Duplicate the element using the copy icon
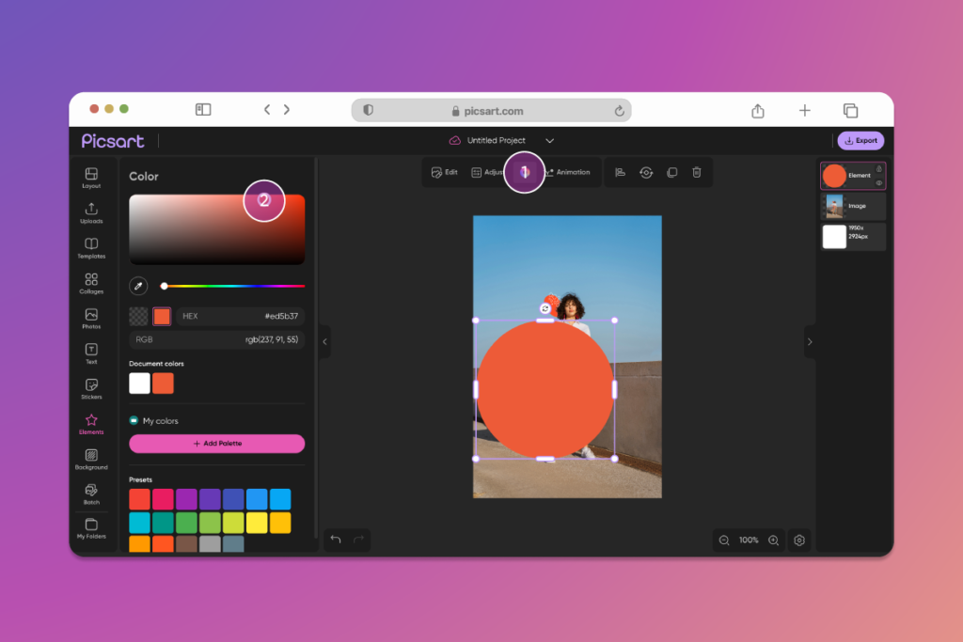963x642 pixels. pos(671,172)
